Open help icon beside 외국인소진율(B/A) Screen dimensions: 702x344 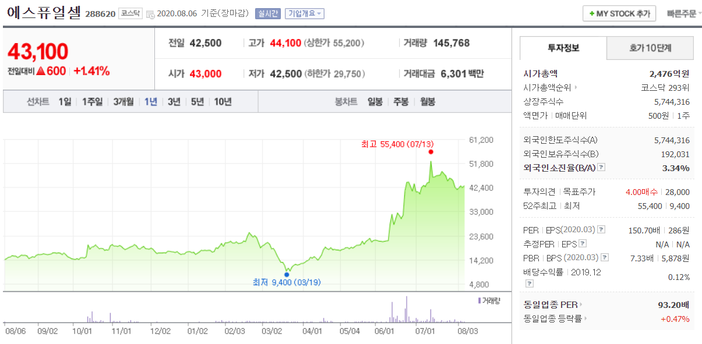(x=601, y=168)
